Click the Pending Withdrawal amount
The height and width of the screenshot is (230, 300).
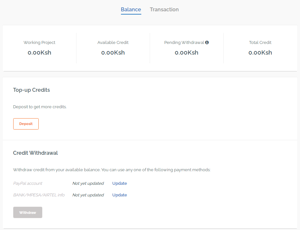(186, 53)
